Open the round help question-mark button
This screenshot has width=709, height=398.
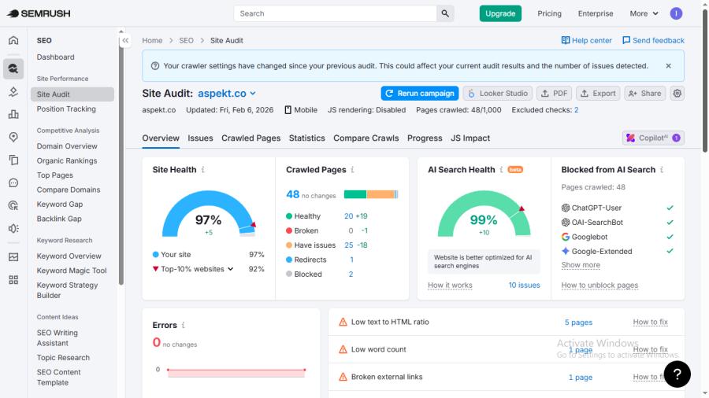point(677,374)
